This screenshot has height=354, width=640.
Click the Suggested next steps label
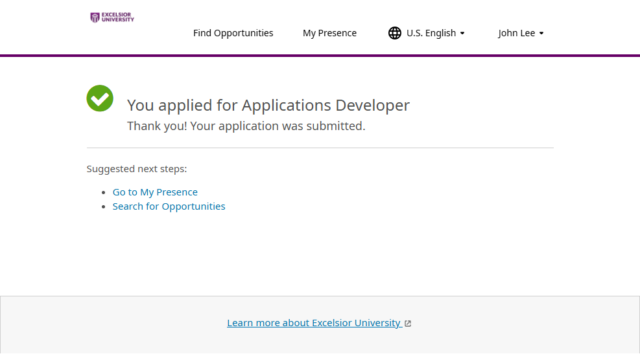pyautogui.click(x=137, y=169)
